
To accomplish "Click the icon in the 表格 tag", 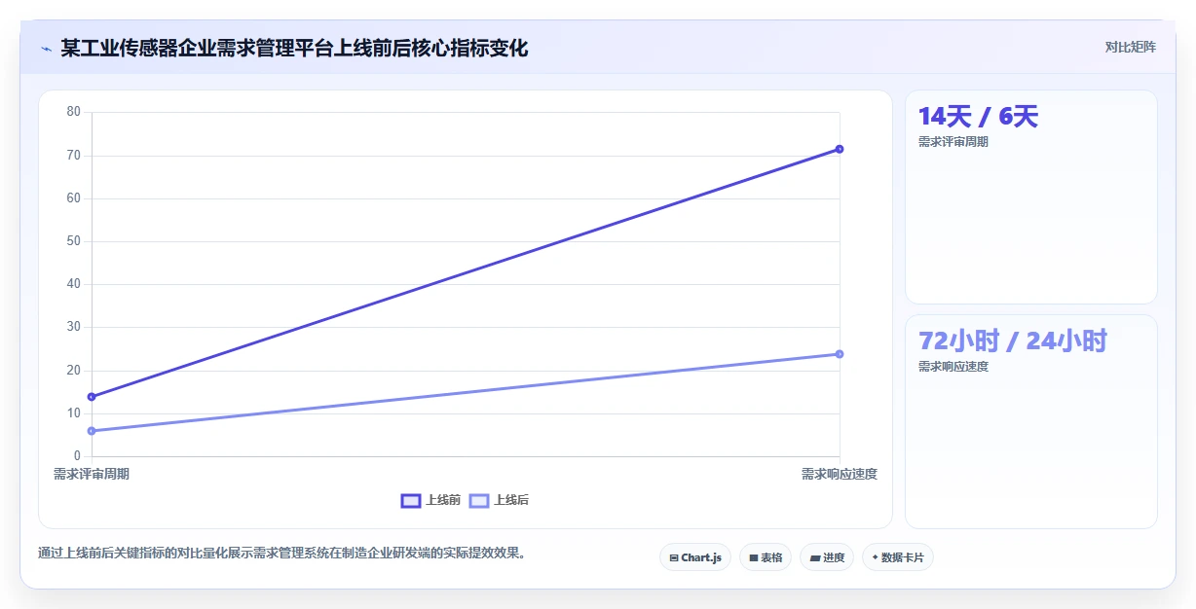I will [x=753, y=557].
